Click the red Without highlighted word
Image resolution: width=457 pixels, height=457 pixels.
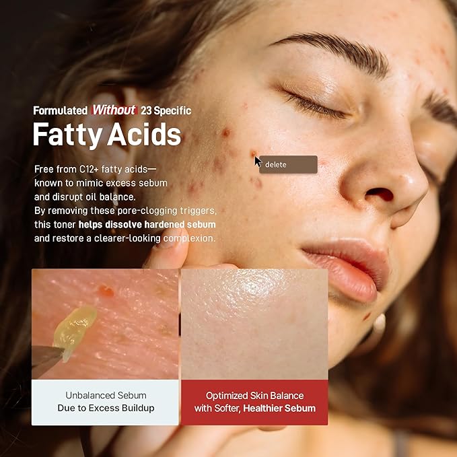(114, 110)
